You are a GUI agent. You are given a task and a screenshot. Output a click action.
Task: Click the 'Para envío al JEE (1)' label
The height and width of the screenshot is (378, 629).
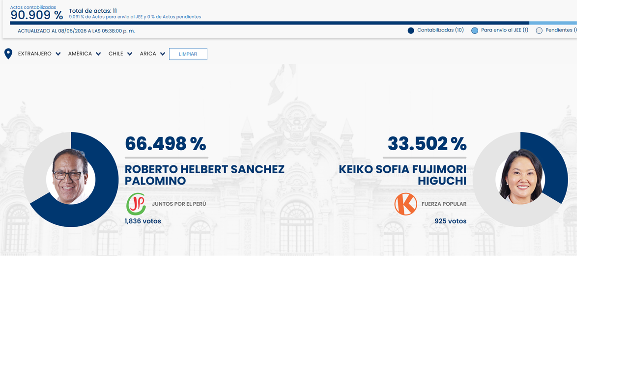[x=505, y=30]
